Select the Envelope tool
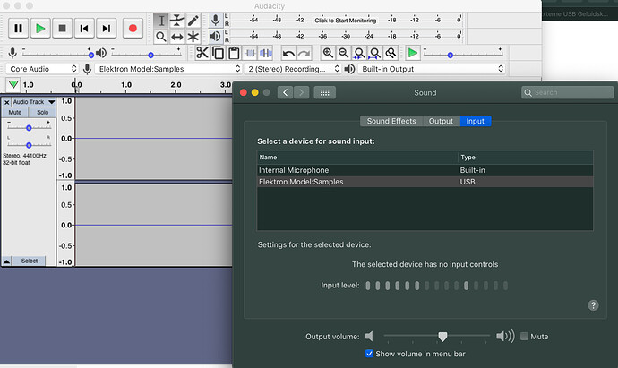This screenshot has width=618, height=368. [x=177, y=21]
